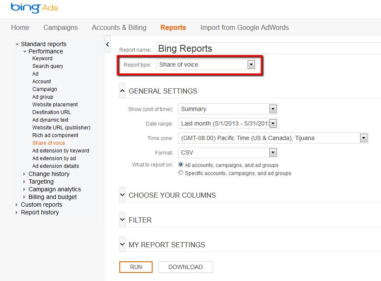This screenshot has width=381, height=281.
Task: Collapse the left sidebar panel arrow
Action: point(107,44)
